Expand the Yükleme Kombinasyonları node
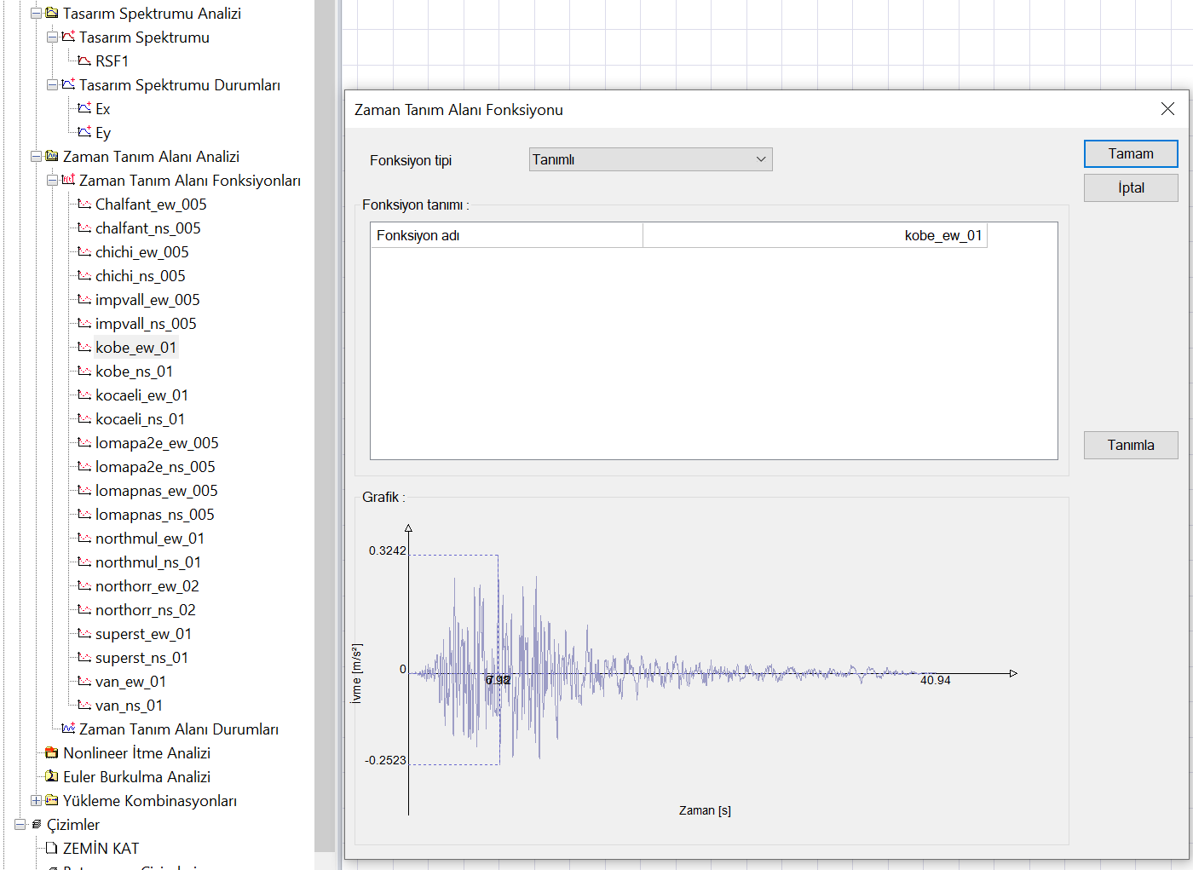 pos(36,801)
